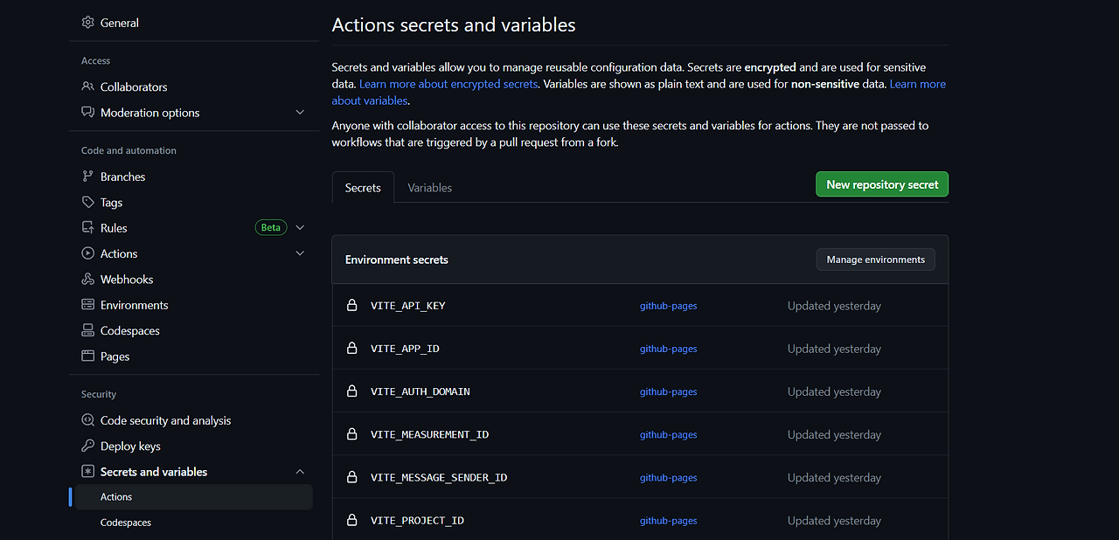
Task: Click github-pages link for VITE_API_KEY
Action: (668, 306)
